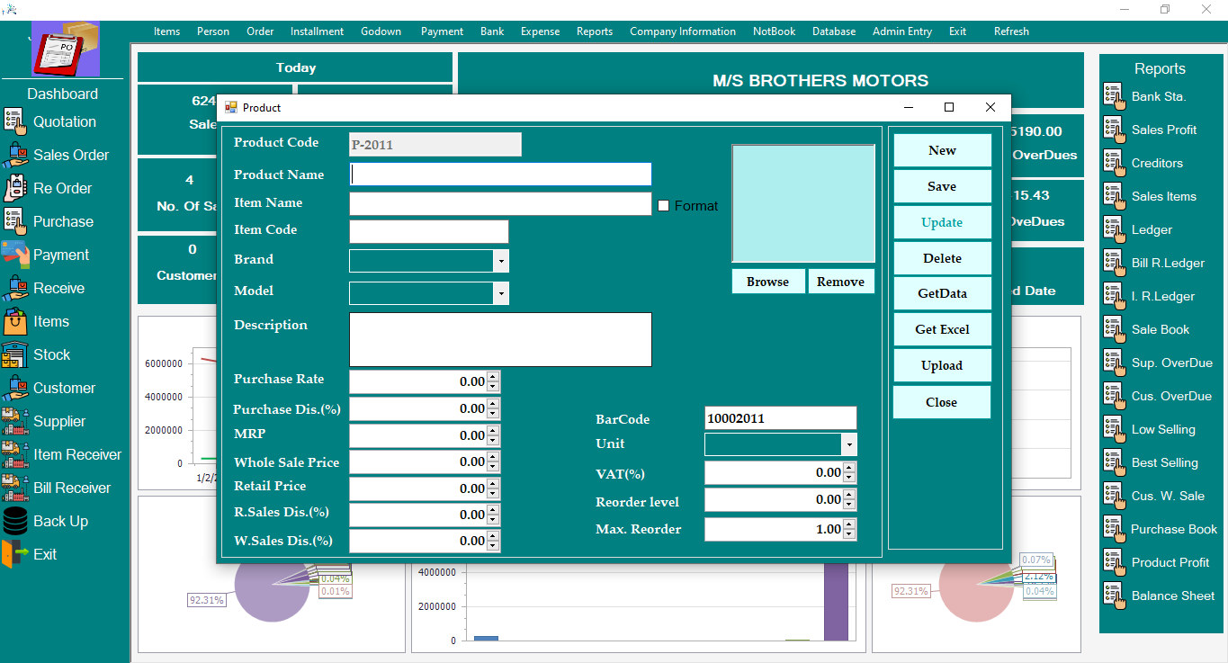Viewport: 1228px width, 663px height.
Task: Open the Re Order sidebar icon
Action: click(x=15, y=188)
